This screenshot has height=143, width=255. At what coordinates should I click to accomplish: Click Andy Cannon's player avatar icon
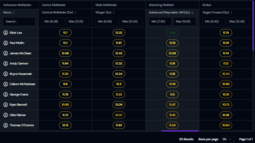5,63
